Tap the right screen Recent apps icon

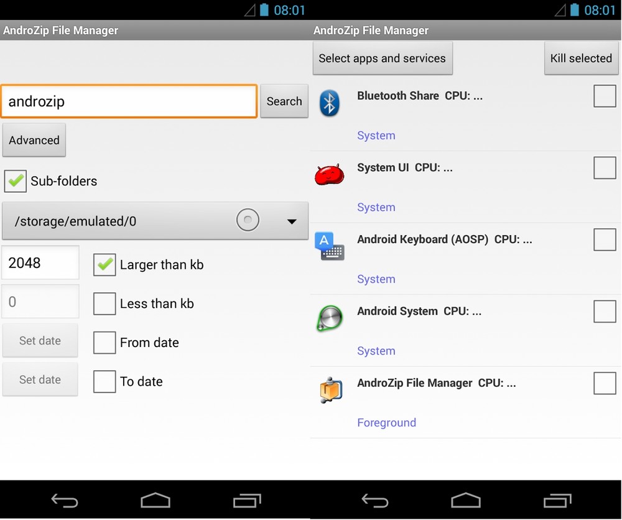tap(557, 501)
